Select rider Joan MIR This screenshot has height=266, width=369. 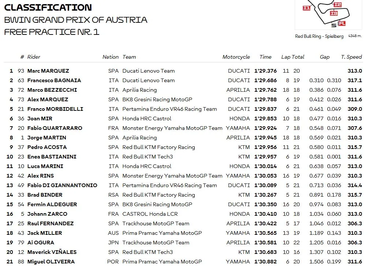pyautogui.click(x=40, y=119)
